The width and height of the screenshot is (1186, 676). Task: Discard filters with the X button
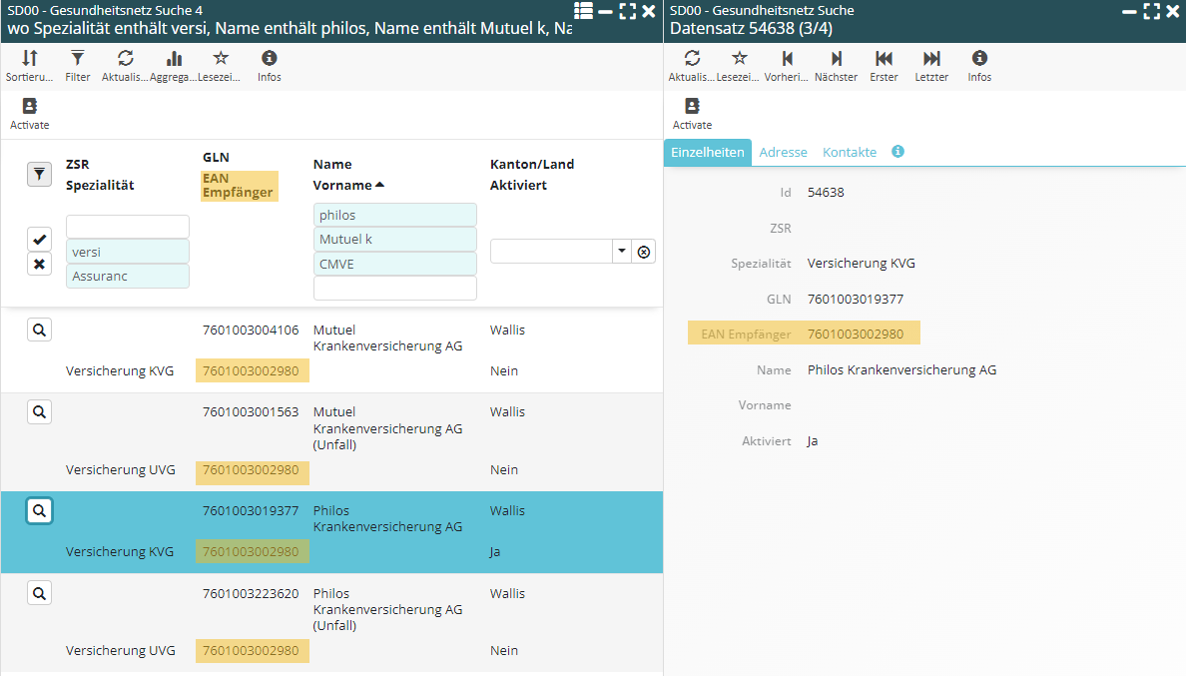39,265
